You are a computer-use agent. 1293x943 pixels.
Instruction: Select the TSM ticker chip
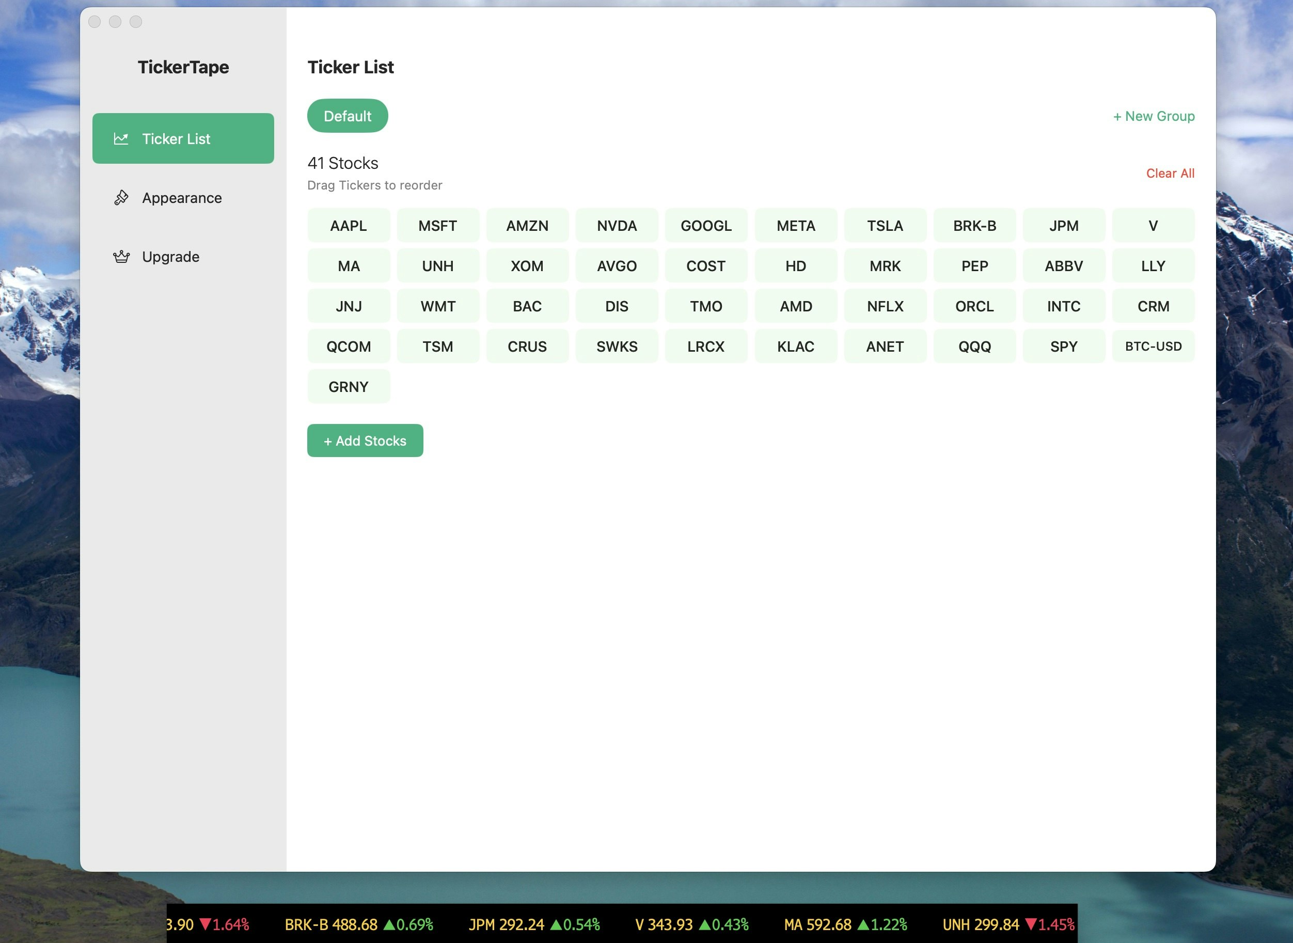(438, 347)
